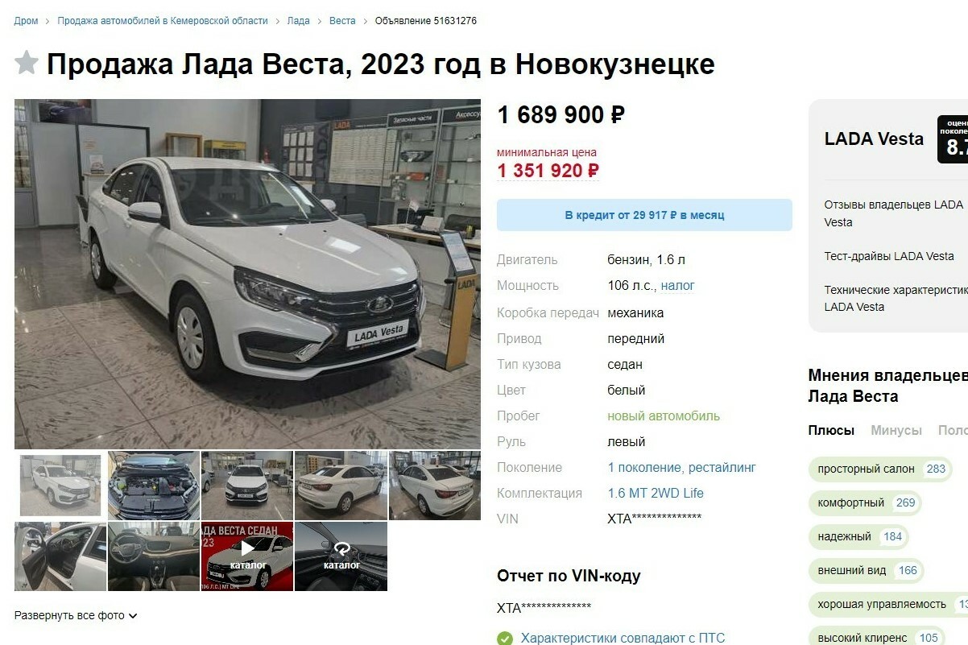Open 1 поколение, рестайлинг link
This screenshot has height=645, width=968.
point(681,467)
